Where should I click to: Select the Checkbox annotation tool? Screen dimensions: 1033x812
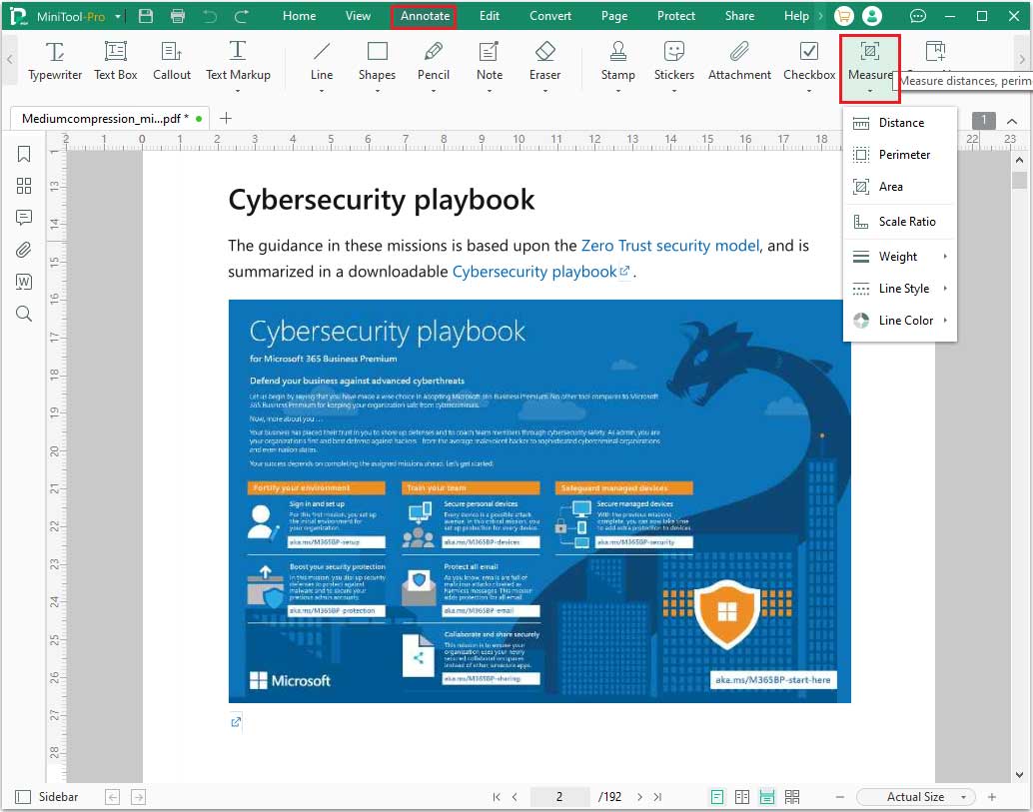tap(809, 65)
